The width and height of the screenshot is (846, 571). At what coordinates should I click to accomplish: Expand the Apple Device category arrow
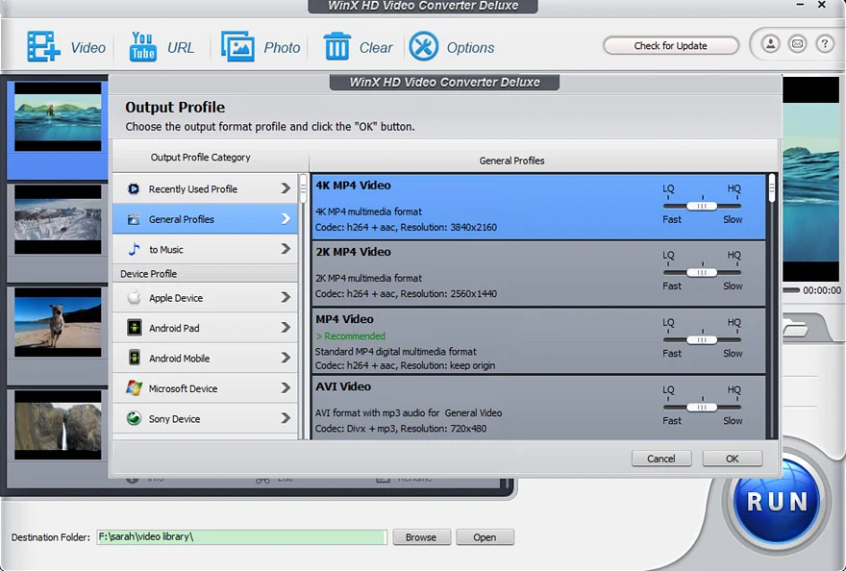pyautogui.click(x=286, y=297)
